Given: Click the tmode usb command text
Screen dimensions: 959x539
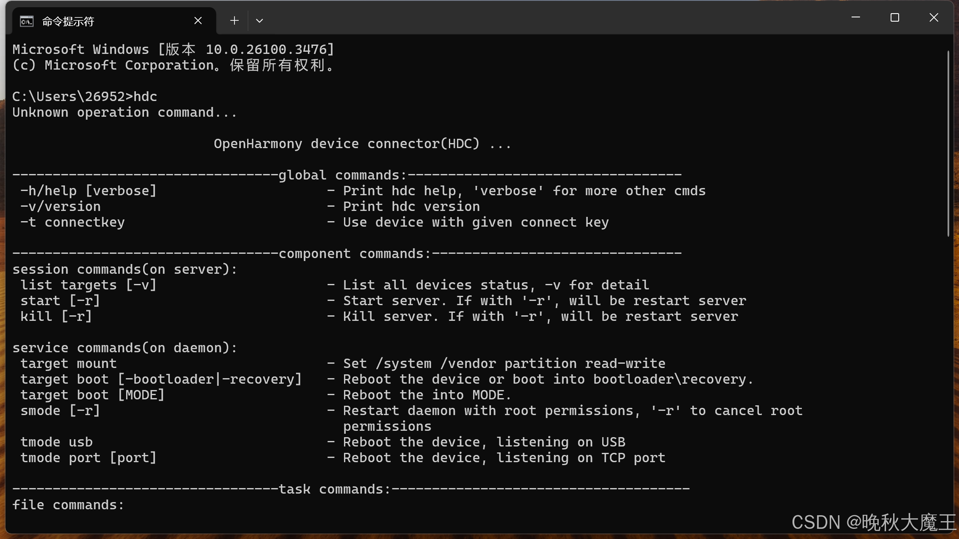Looking at the screenshot, I should (x=56, y=442).
